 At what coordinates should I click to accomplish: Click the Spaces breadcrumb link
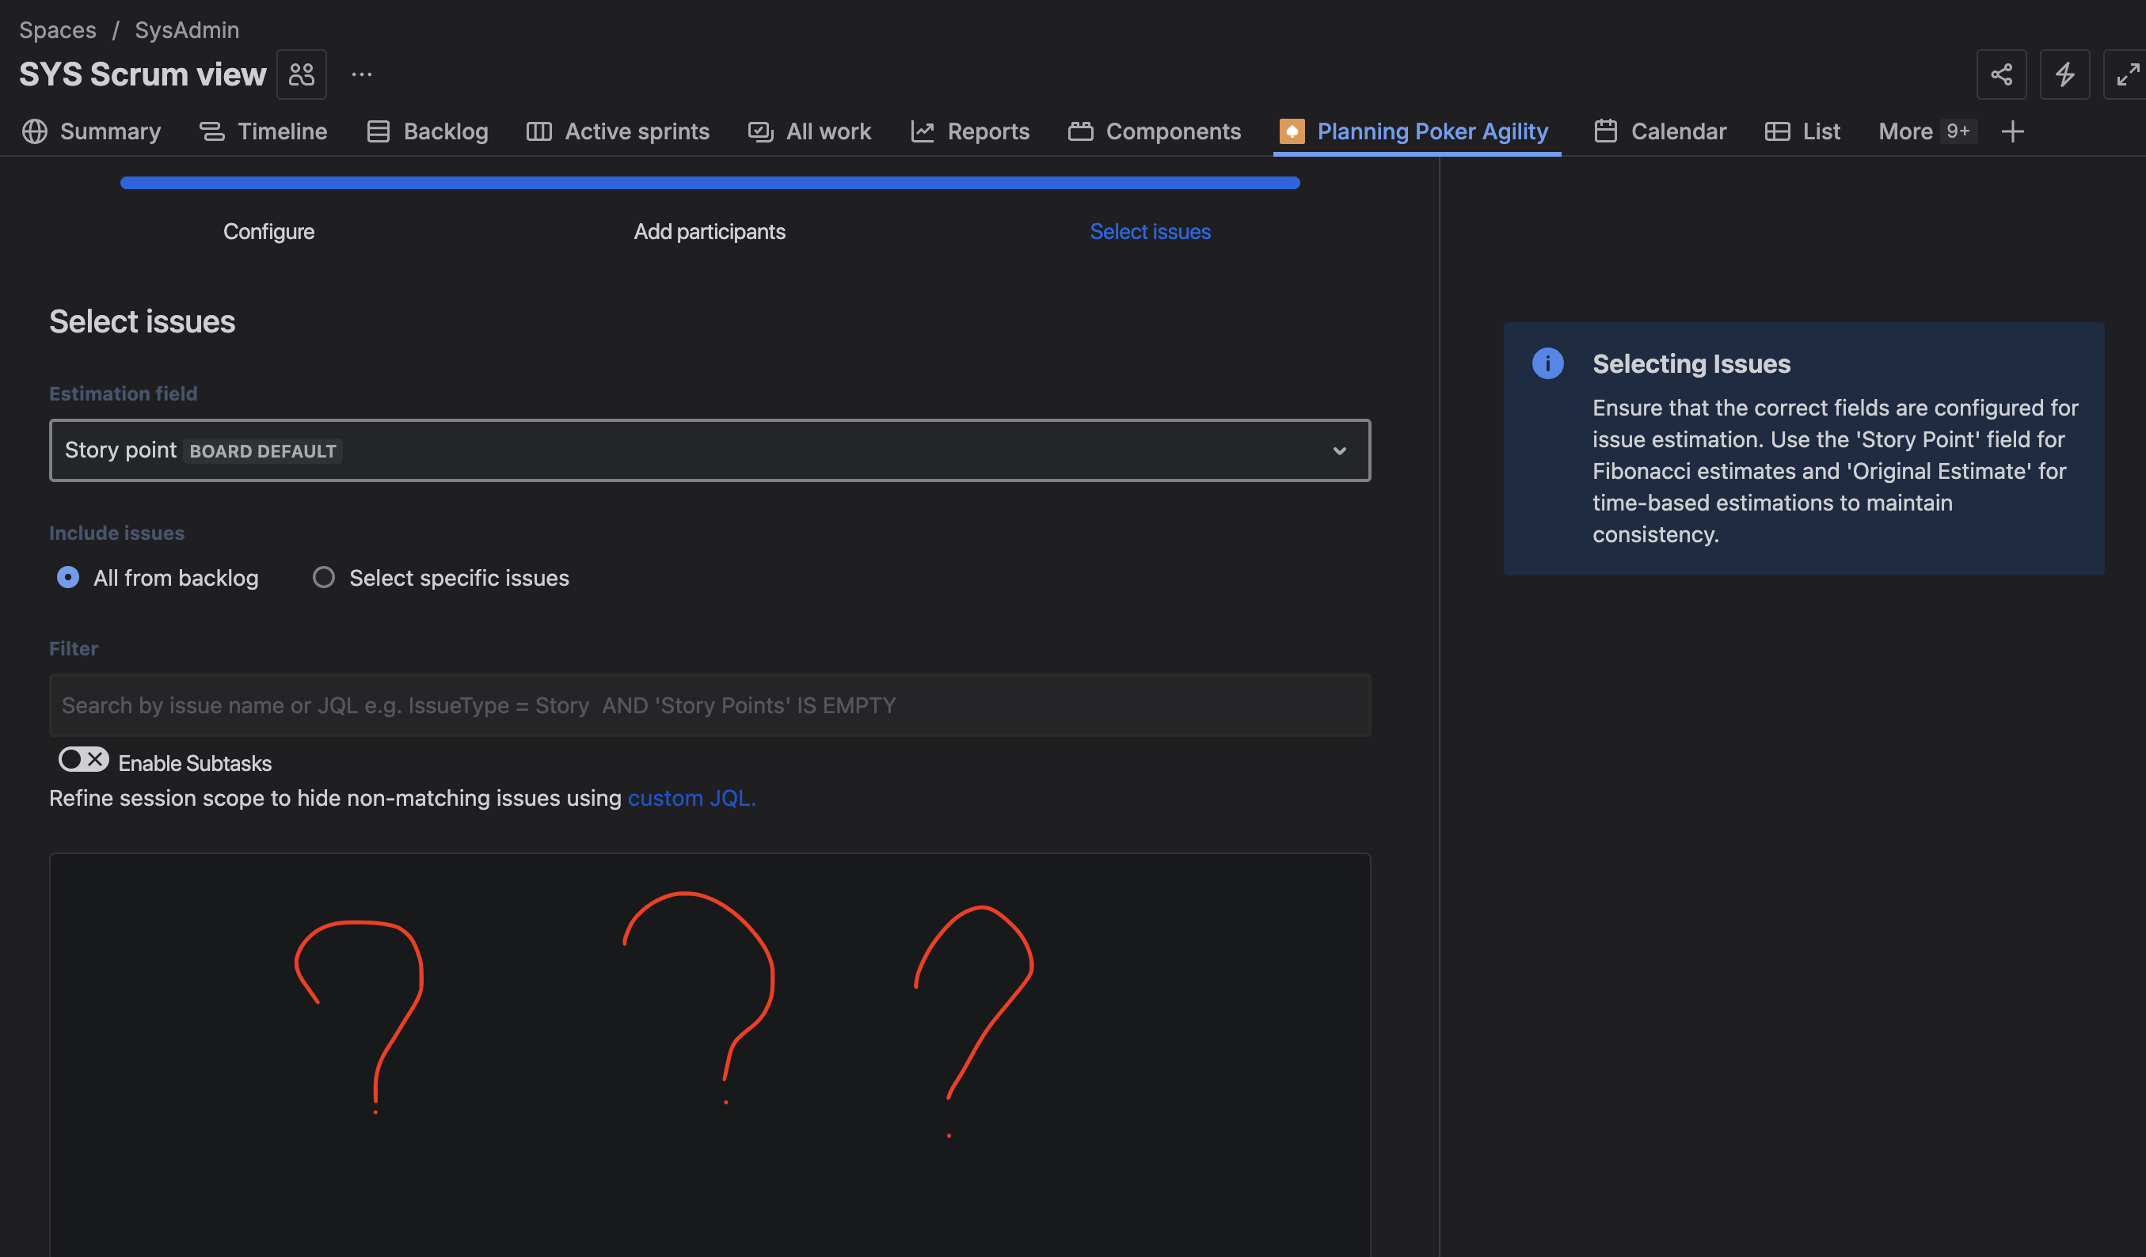pos(58,30)
